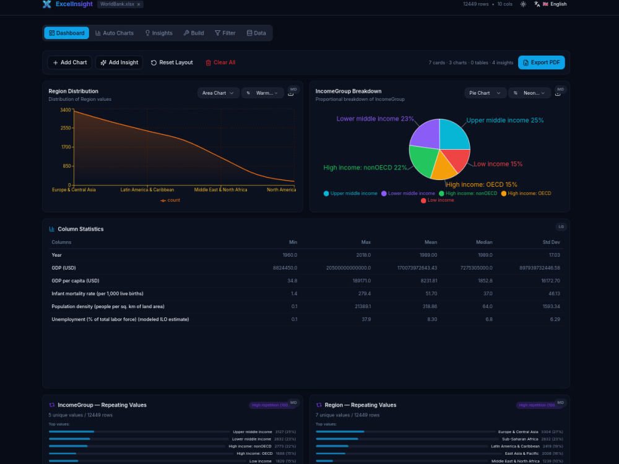This screenshot has height=464, width=619.
Task: Click Reset Layout
Action: tap(171, 62)
